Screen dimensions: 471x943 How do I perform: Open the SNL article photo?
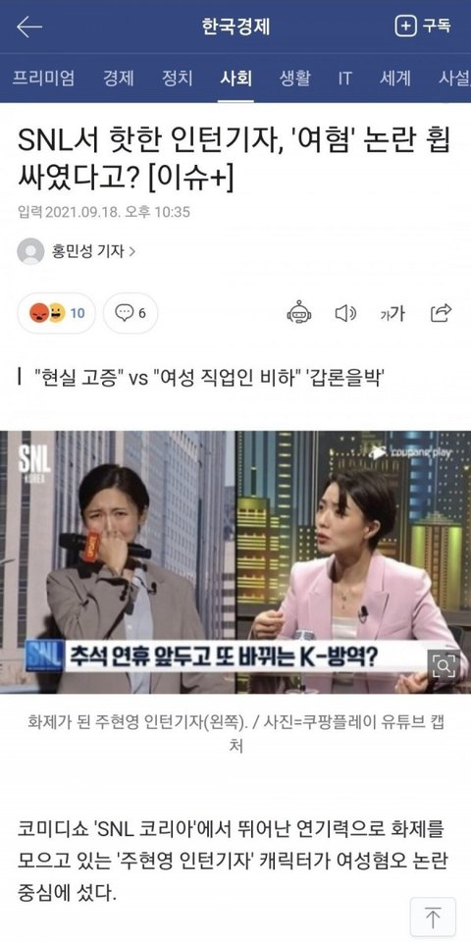(235, 562)
